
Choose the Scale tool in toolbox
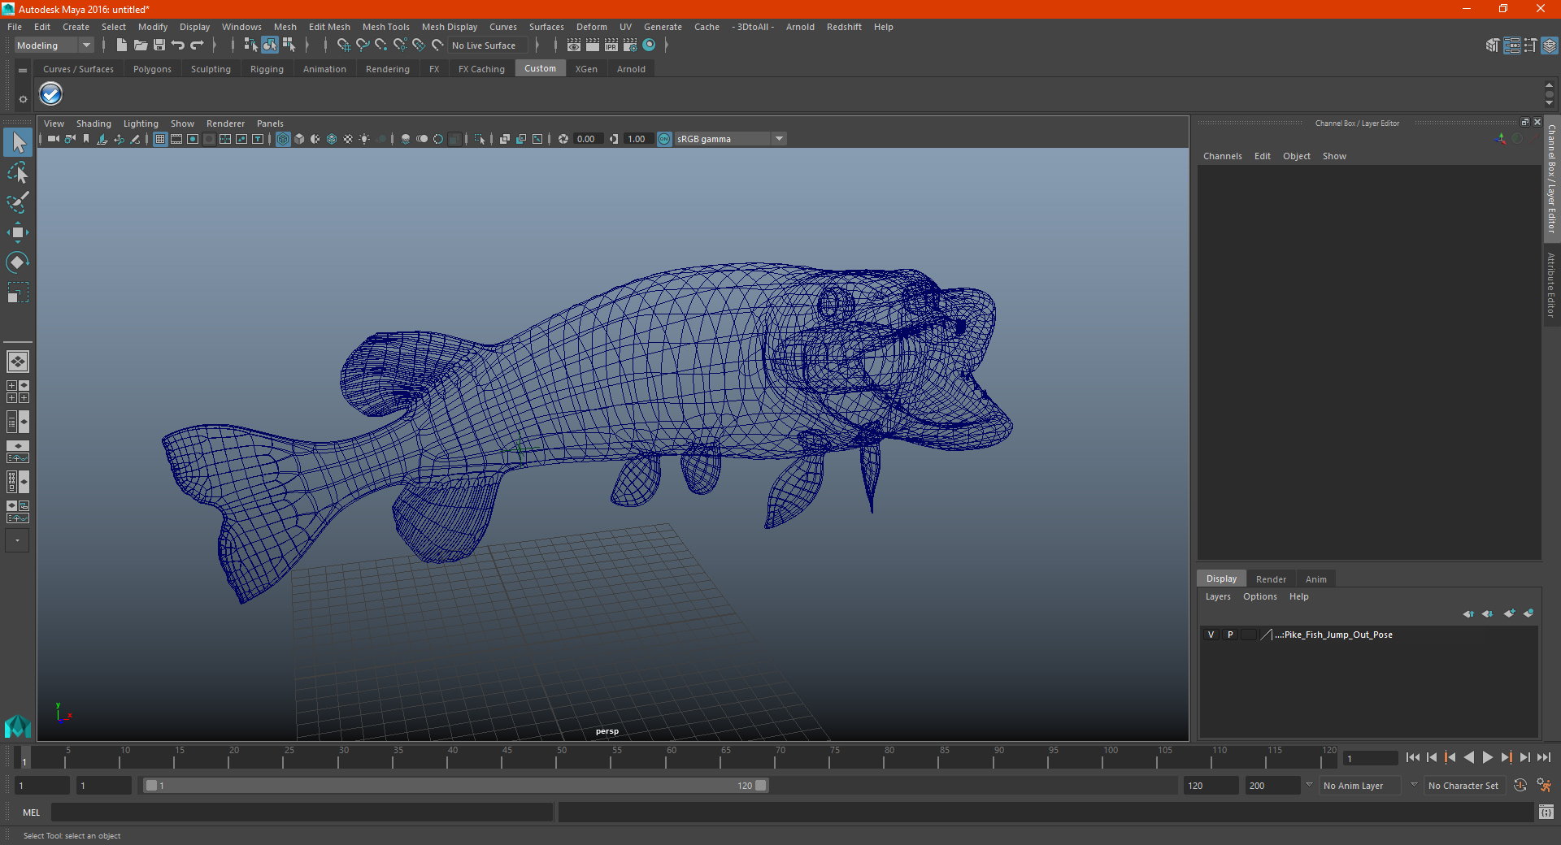[18, 292]
